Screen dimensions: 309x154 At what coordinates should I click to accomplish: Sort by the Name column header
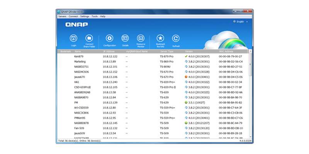coord(78,52)
